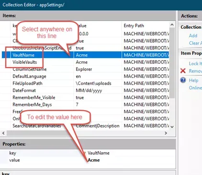This screenshot has width=202, height=175.
Task: Click the Lock Item link
Action: 195,63
